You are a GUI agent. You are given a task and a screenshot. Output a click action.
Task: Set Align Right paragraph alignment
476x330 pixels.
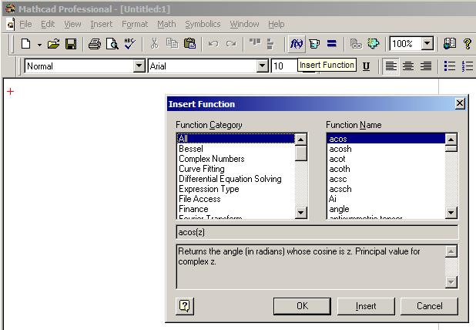tap(426, 66)
